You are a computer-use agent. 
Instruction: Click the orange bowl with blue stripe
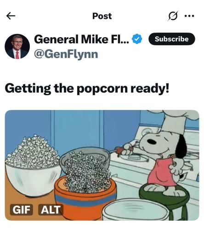click(x=85, y=199)
